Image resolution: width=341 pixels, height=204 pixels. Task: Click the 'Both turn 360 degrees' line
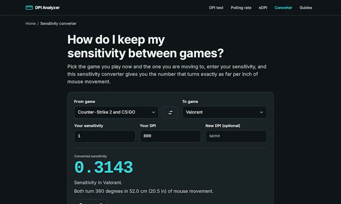click(144, 191)
